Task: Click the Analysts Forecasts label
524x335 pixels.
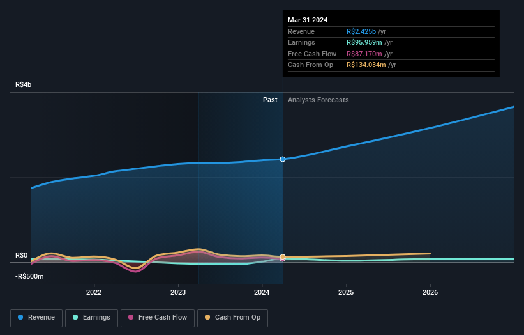Action: [x=318, y=100]
